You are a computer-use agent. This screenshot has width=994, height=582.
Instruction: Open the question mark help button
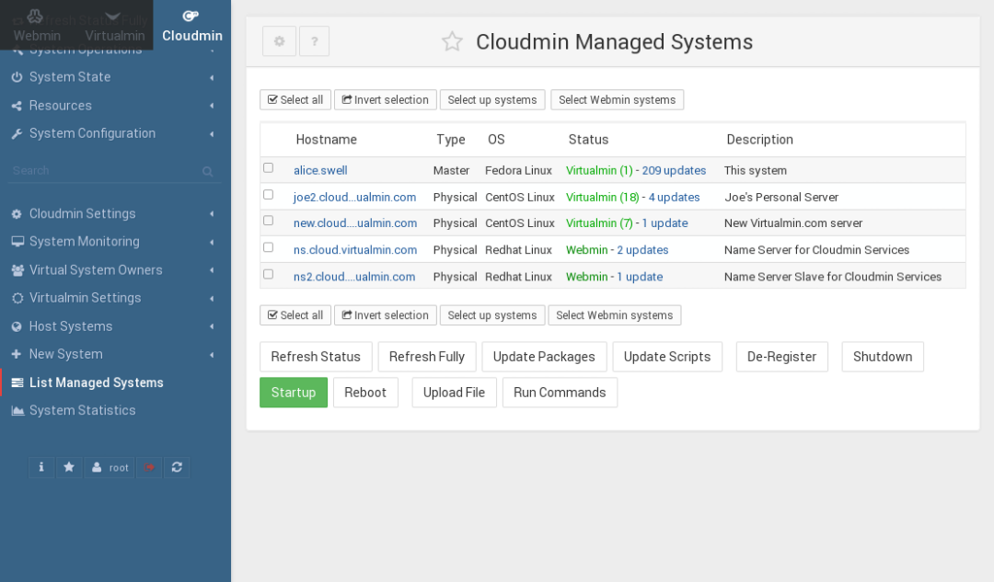(x=315, y=41)
